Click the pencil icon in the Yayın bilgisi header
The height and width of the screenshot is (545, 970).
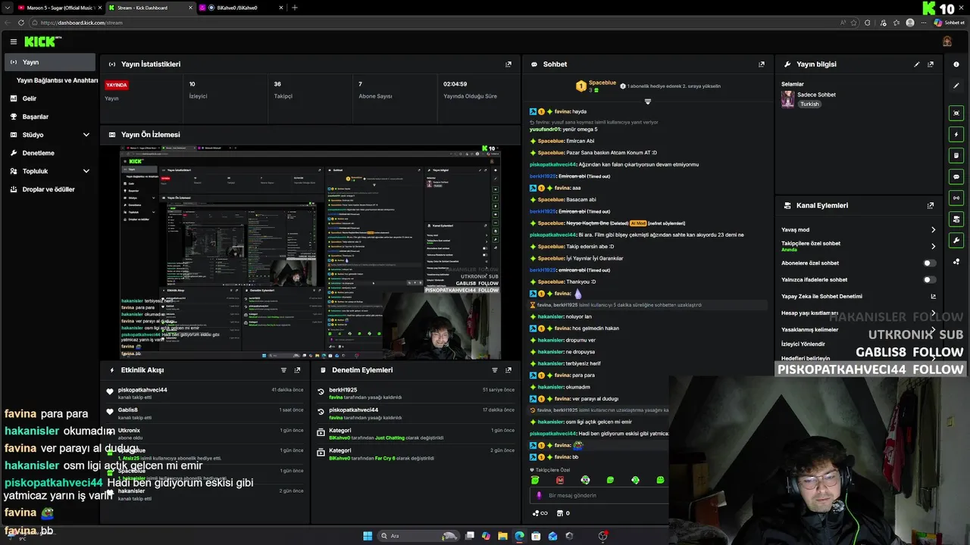click(917, 64)
